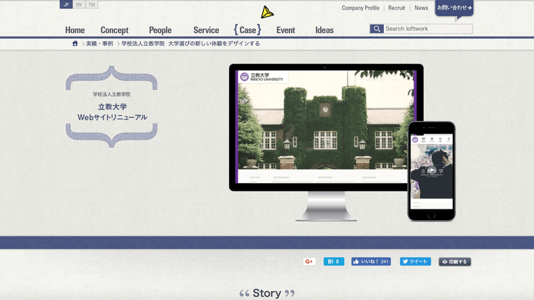This screenshot has height=300, width=534.
Task: Click the yellow Loftwork logo icon
Action: [267, 12]
